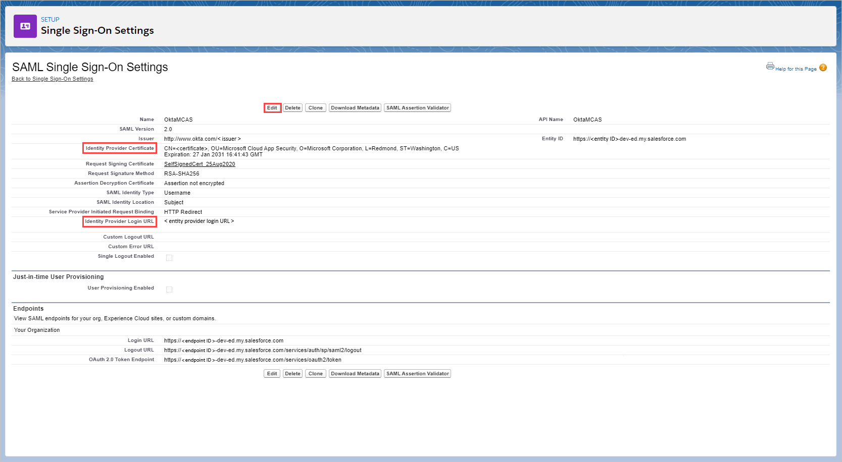Click the bottom Download Metadata button
This screenshot has width=842, height=462.
[x=355, y=373]
